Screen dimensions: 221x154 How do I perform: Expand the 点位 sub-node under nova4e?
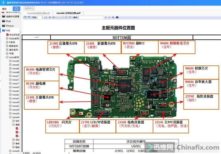pyautogui.click(x=13, y=140)
